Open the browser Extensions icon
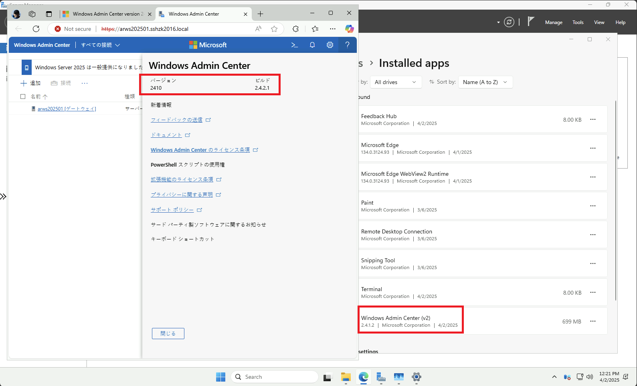 pyautogui.click(x=295, y=29)
